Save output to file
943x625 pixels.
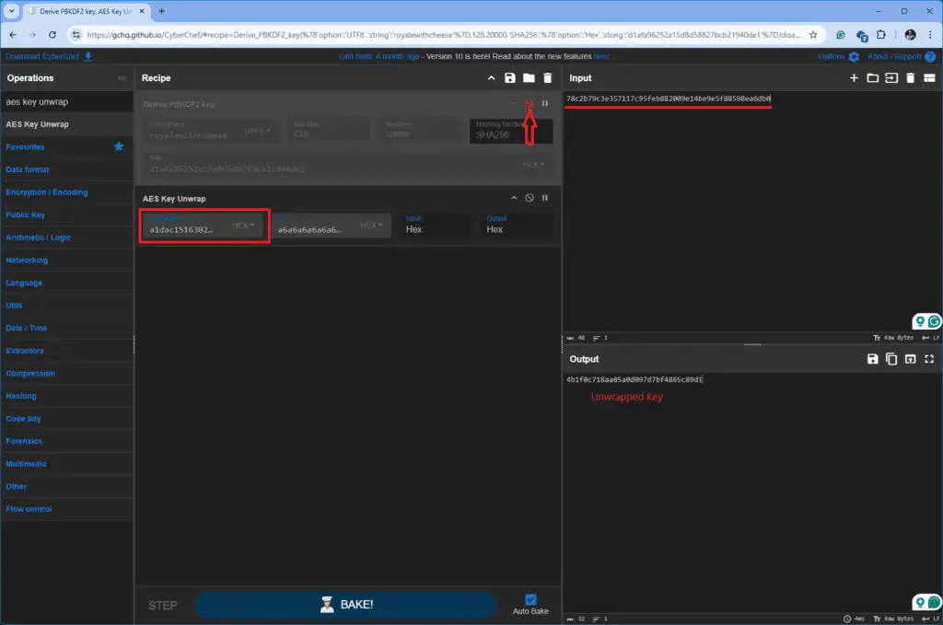click(873, 359)
